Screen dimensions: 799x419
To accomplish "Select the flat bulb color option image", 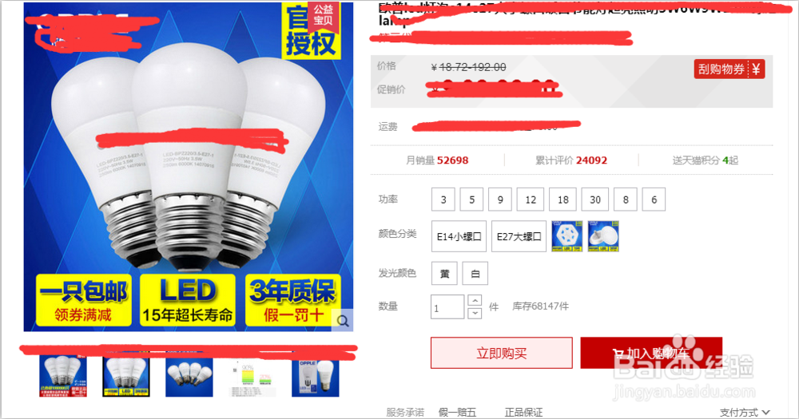I will 603,236.
